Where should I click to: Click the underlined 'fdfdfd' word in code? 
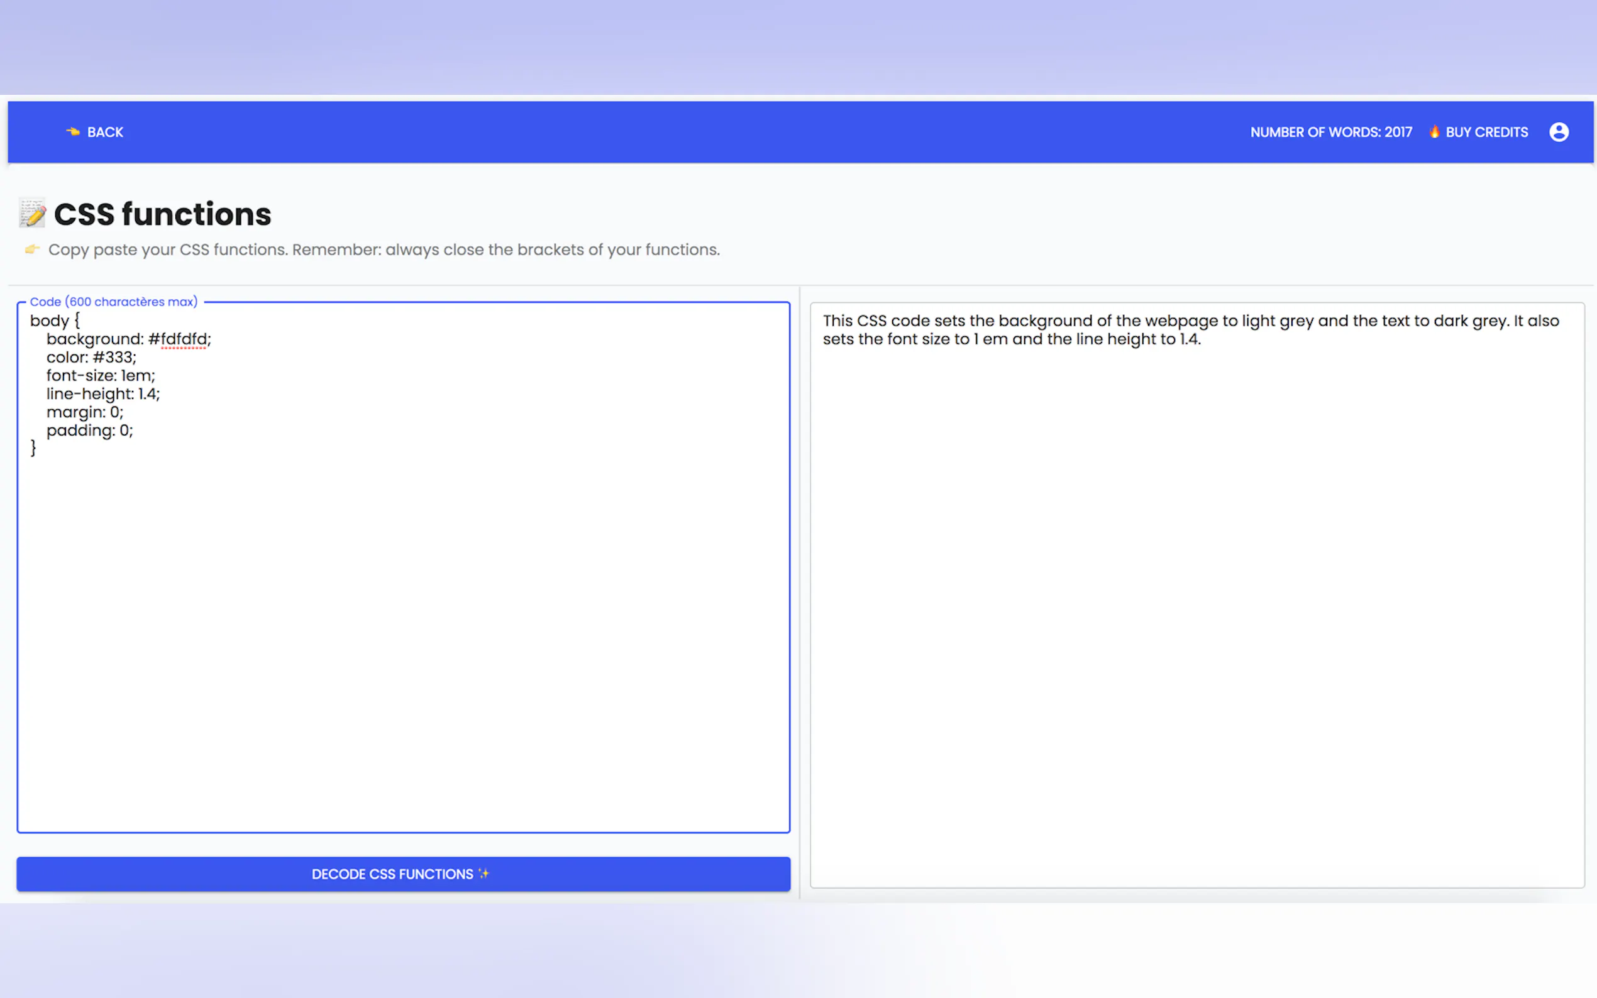[184, 339]
